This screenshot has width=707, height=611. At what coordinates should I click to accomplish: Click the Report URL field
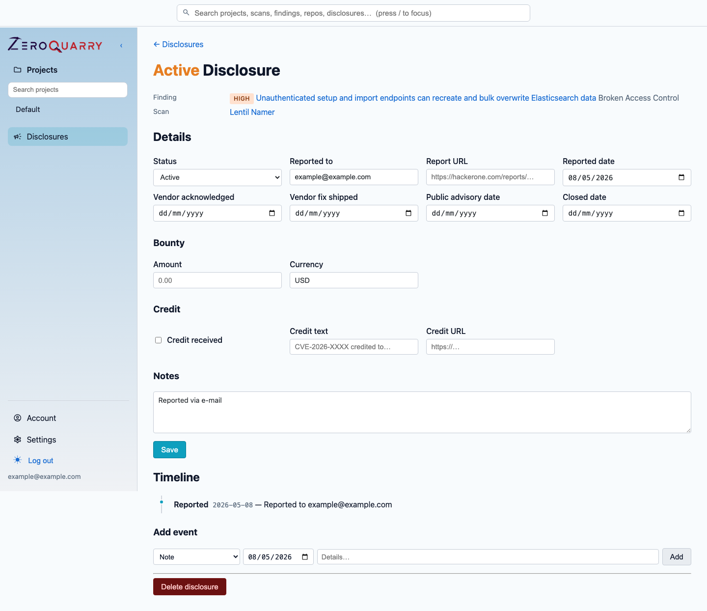(x=490, y=177)
